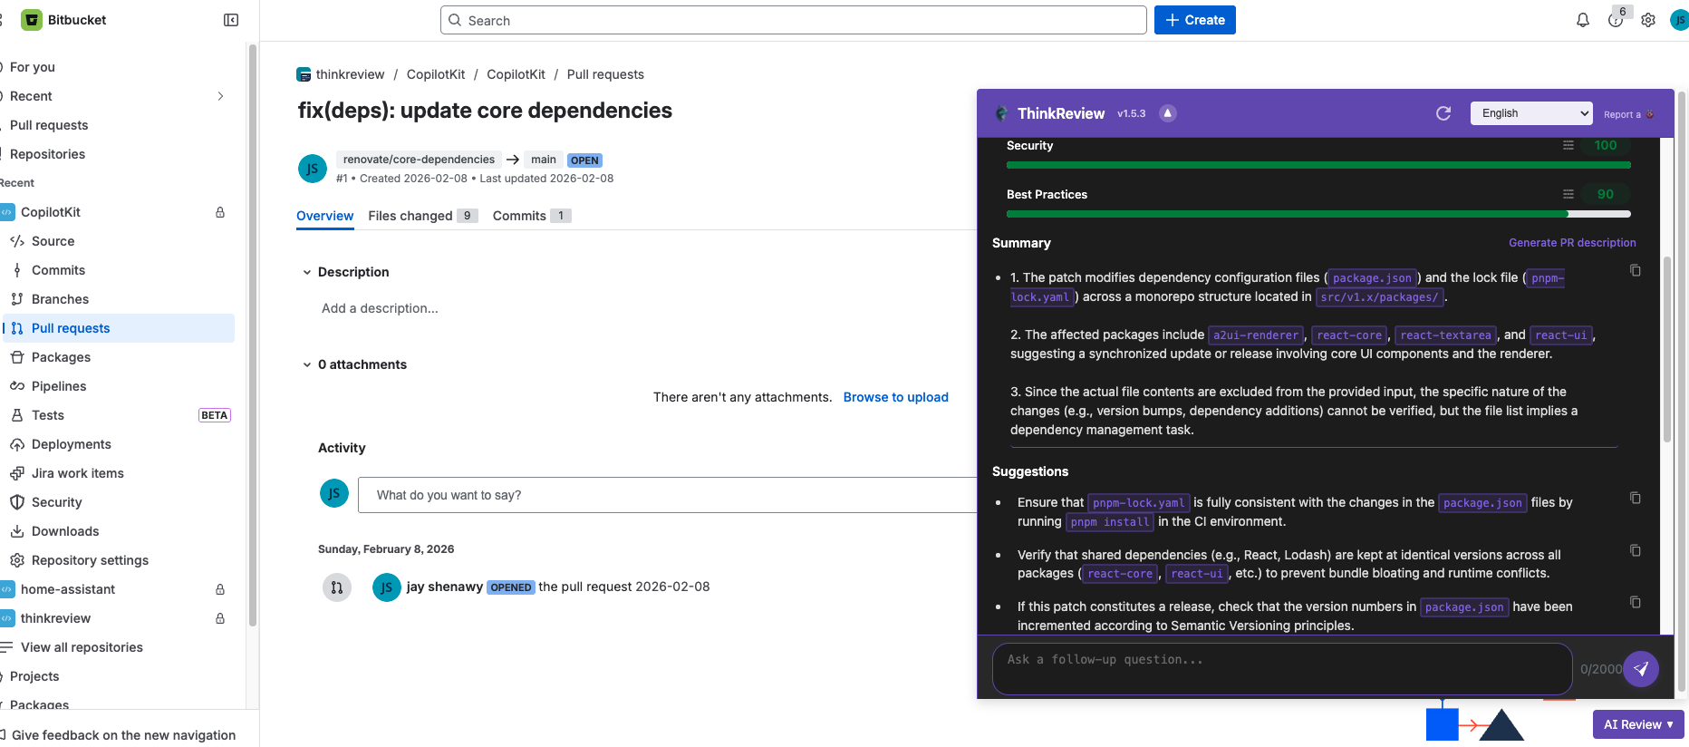Click Give feedback on the new navigation
This screenshot has width=1689, height=747.
123,735
